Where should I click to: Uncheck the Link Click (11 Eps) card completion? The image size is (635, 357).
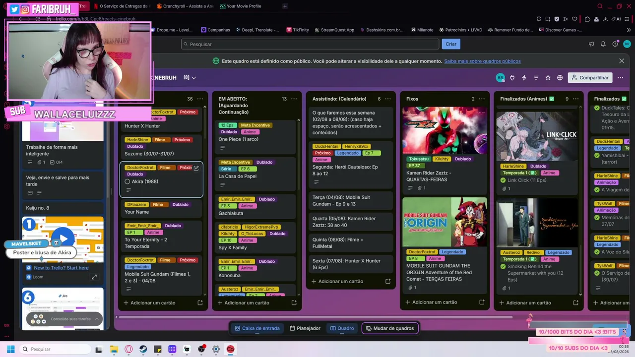tap(503, 180)
